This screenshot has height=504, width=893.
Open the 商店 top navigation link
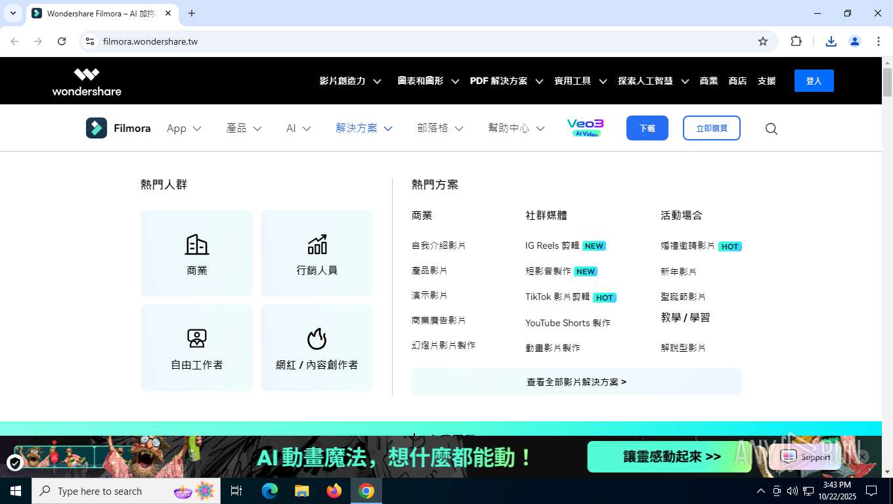[x=737, y=81]
